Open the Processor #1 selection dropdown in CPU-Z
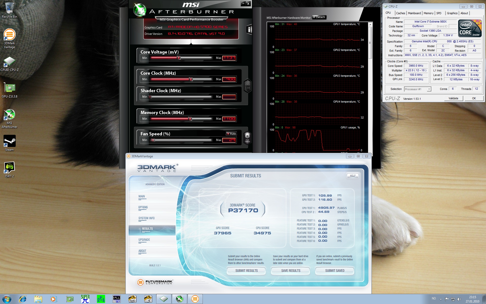Viewport: 486px width, 304px height. pyautogui.click(x=418, y=89)
